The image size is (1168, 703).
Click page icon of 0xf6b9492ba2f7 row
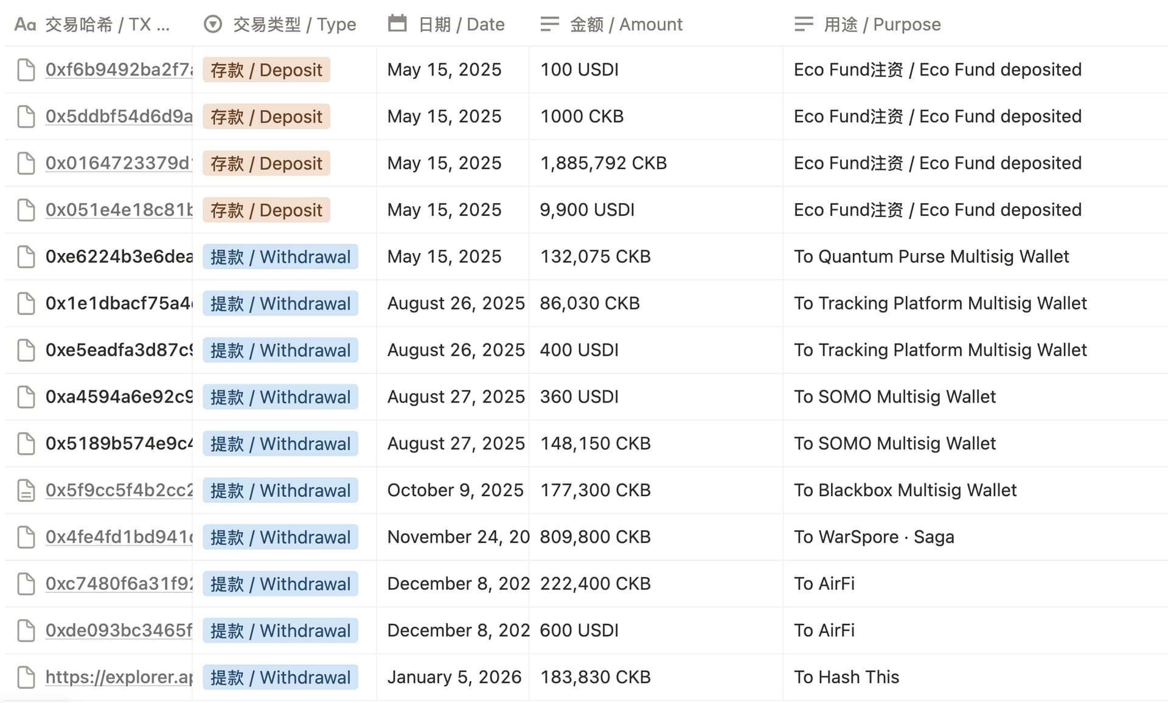tap(26, 70)
